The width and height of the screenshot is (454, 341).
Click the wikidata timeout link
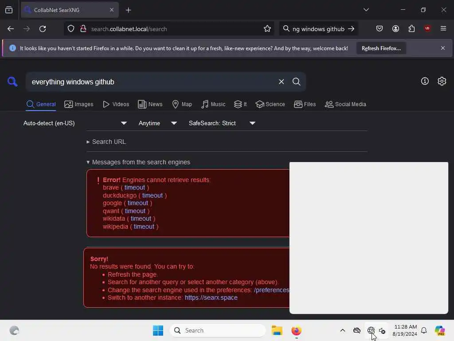pos(141,218)
